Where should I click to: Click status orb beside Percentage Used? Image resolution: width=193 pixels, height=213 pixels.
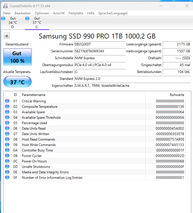tap(7, 123)
